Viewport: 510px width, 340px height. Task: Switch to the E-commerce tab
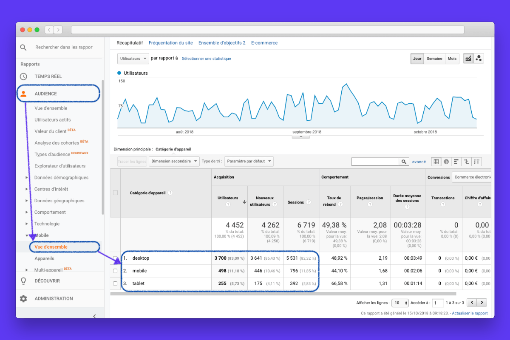point(265,42)
